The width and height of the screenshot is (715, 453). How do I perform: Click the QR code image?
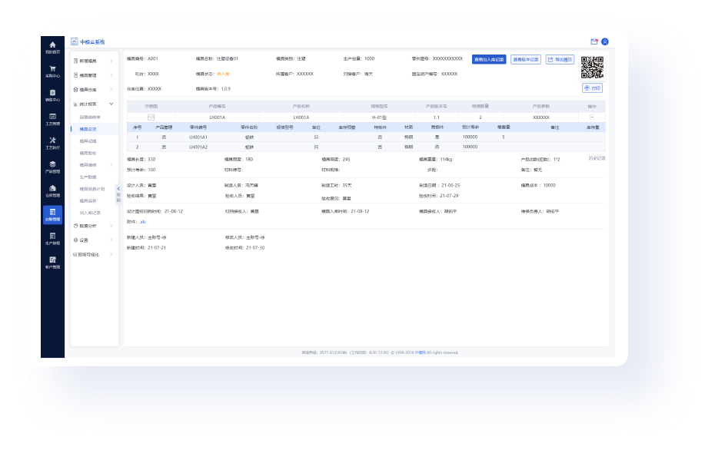point(592,68)
